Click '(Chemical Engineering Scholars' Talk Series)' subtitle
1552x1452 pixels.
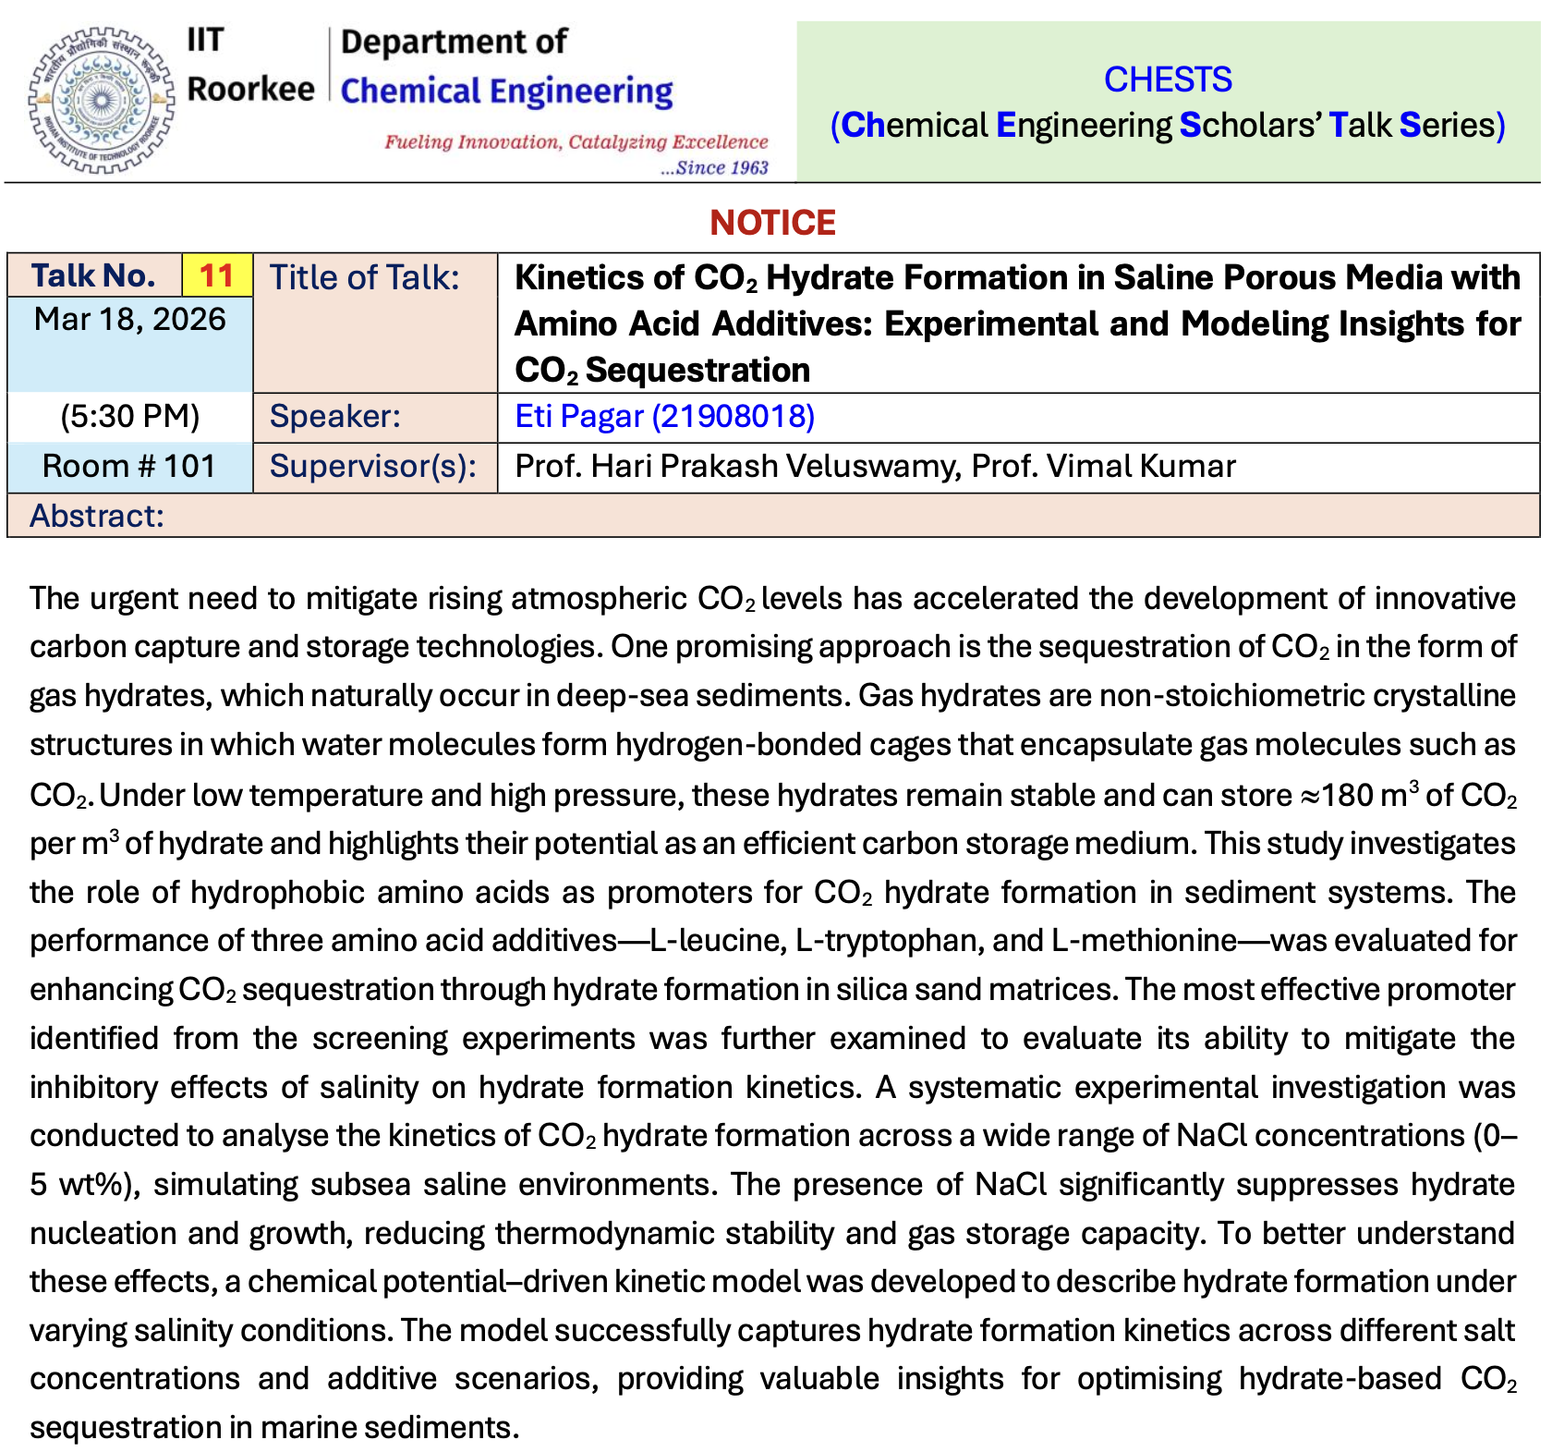[1168, 126]
